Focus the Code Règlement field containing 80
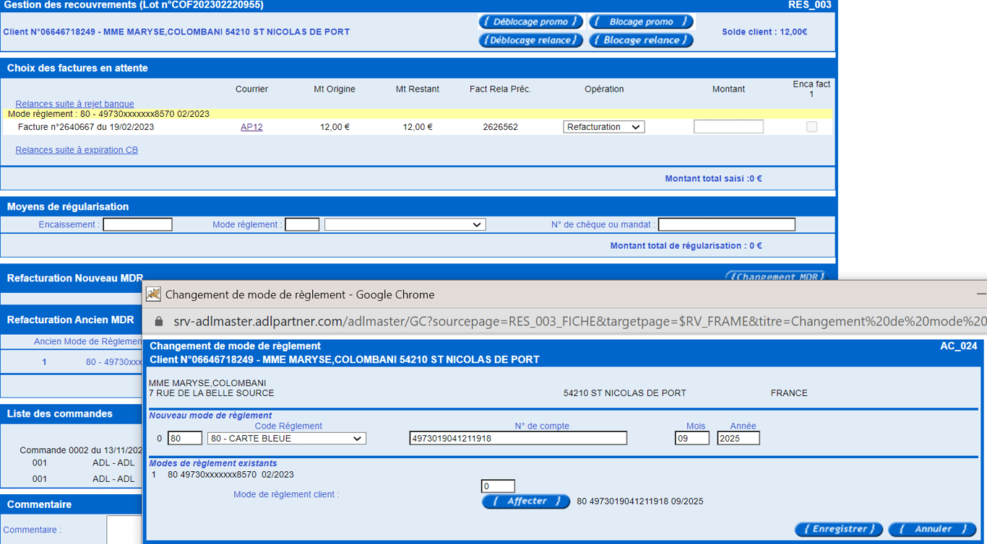 coord(185,439)
